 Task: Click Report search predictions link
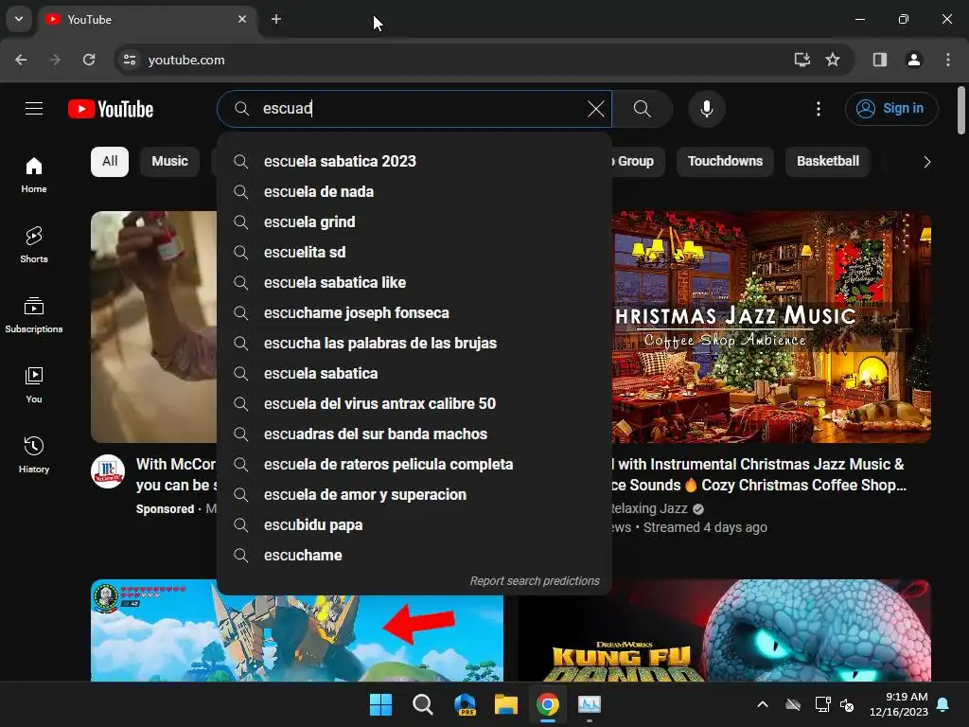click(x=535, y=581)
